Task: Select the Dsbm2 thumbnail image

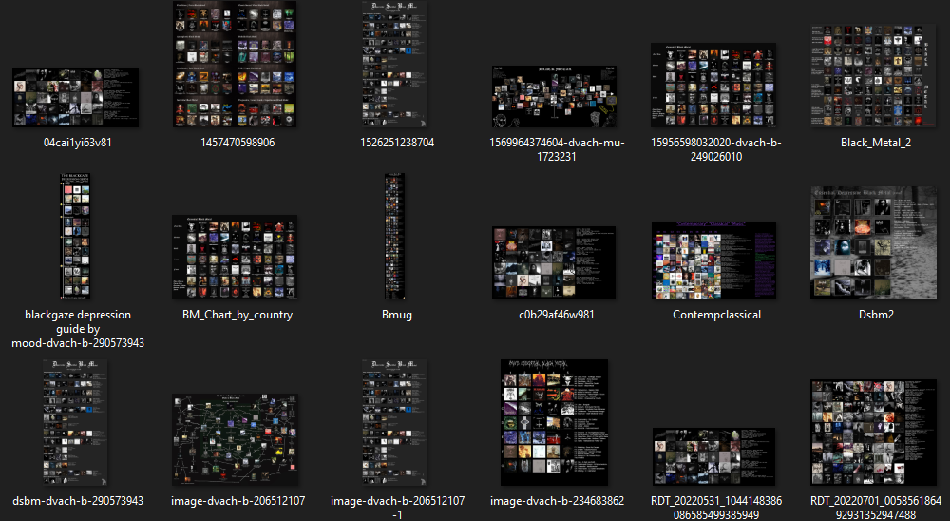Action: [873, 242]
